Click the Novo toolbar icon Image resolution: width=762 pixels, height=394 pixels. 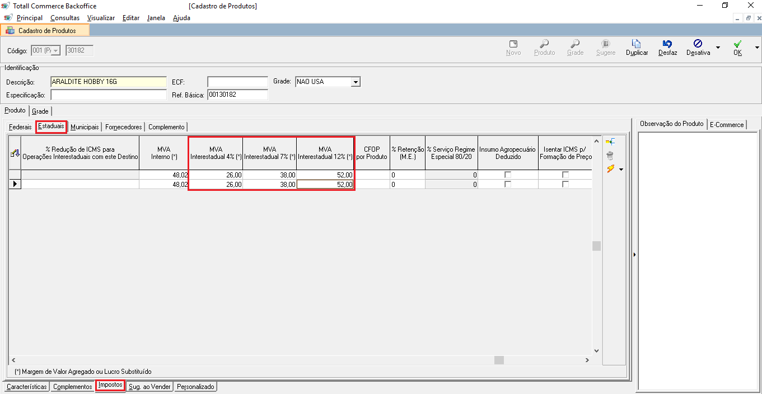[x=513, y=44]
